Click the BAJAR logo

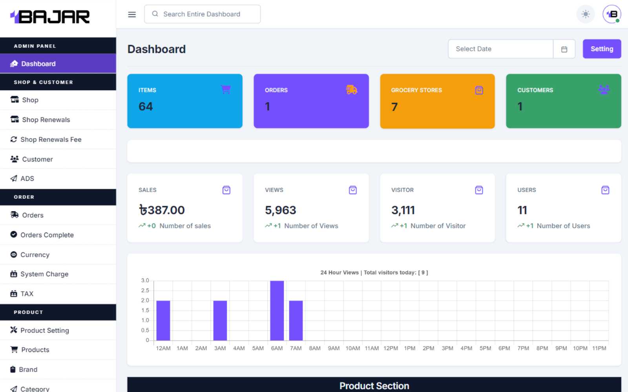50,17
